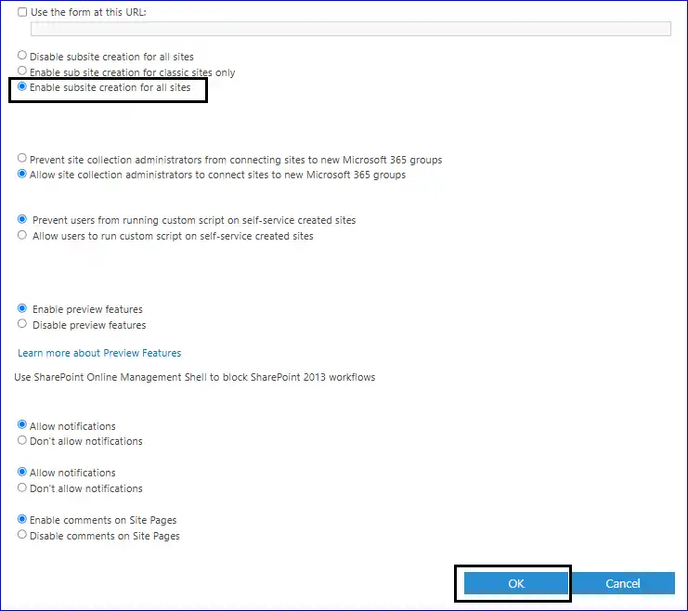Click the form URL text field

(x=350, y=29)
